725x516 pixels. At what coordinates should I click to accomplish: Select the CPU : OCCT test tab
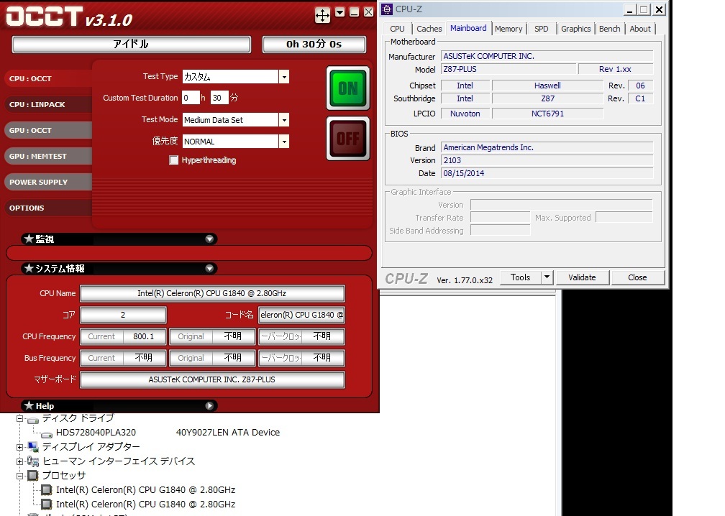(x=48, y=78)
